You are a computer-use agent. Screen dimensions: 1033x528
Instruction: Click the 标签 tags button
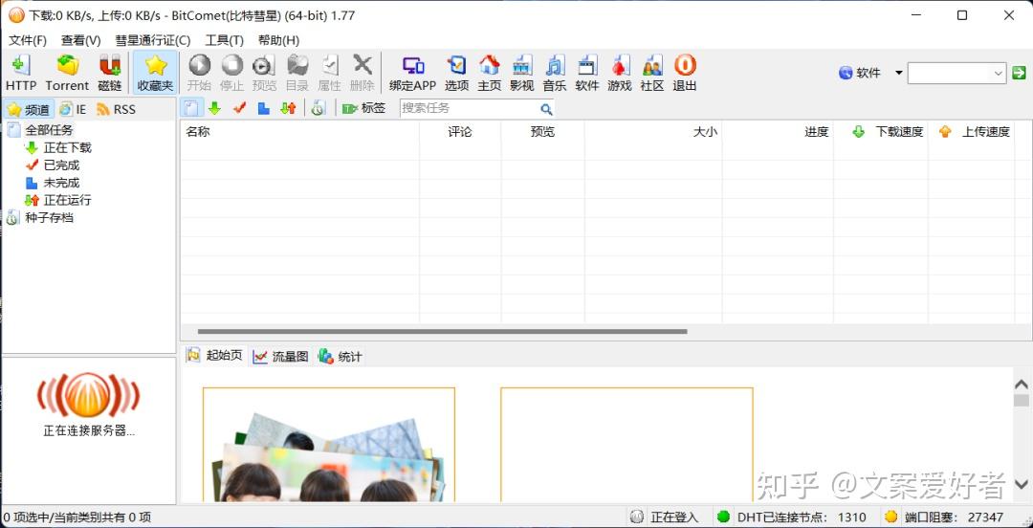(x=363, y=108)
